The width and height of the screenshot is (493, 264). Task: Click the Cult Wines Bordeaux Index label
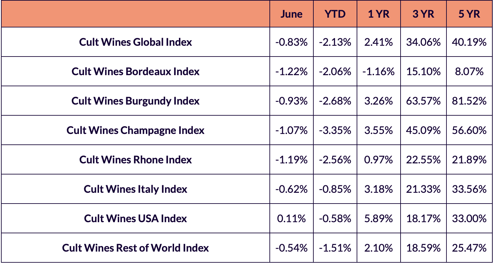(x=135, y=72)
